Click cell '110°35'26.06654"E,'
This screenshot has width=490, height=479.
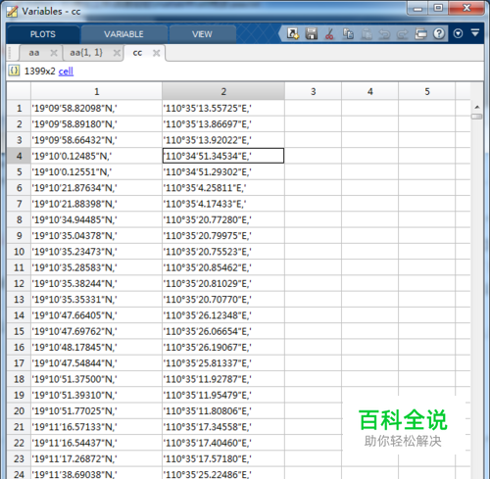tap(223, 331)
